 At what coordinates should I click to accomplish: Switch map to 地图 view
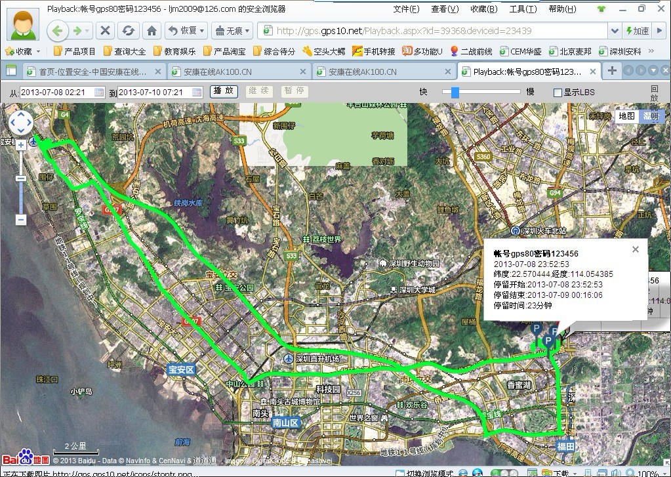[x=626, y=116]
